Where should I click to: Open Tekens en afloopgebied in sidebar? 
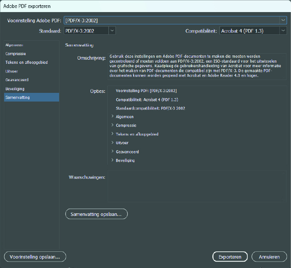click(x=26, y=62)
